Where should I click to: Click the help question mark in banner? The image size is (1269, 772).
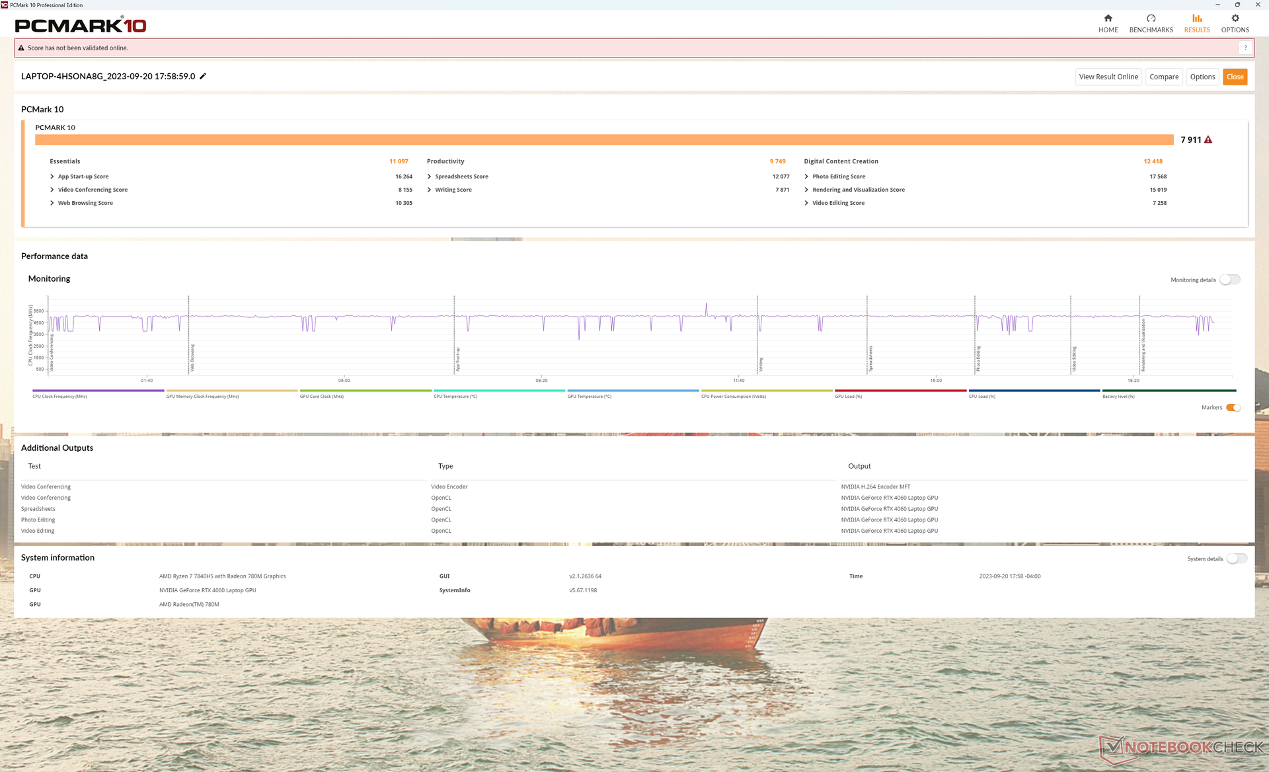pos(1245,48)
